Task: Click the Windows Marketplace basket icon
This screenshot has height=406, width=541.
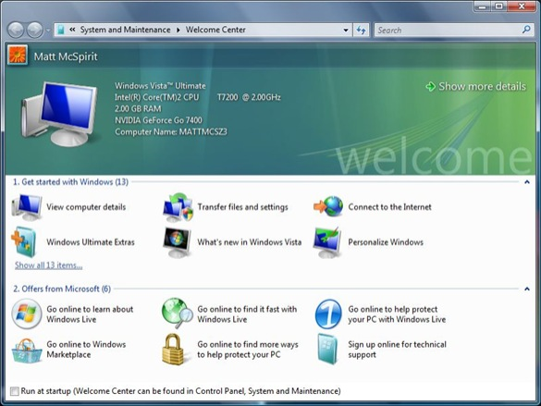Action: tap(27, 351)
